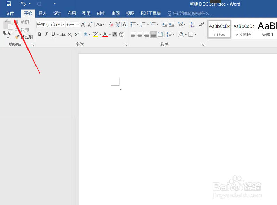The height and width of the screenshot is (205, 277).
Task: Switch to the 插入 tab
Action: (42, 14)
